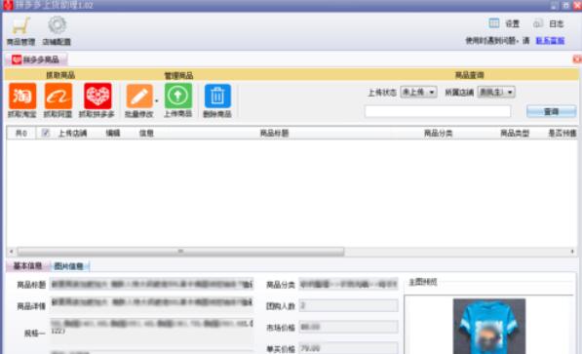Click the 团购人数 field
The height and width of the screenshot is (354, 582).
click(x=348, y=305)
